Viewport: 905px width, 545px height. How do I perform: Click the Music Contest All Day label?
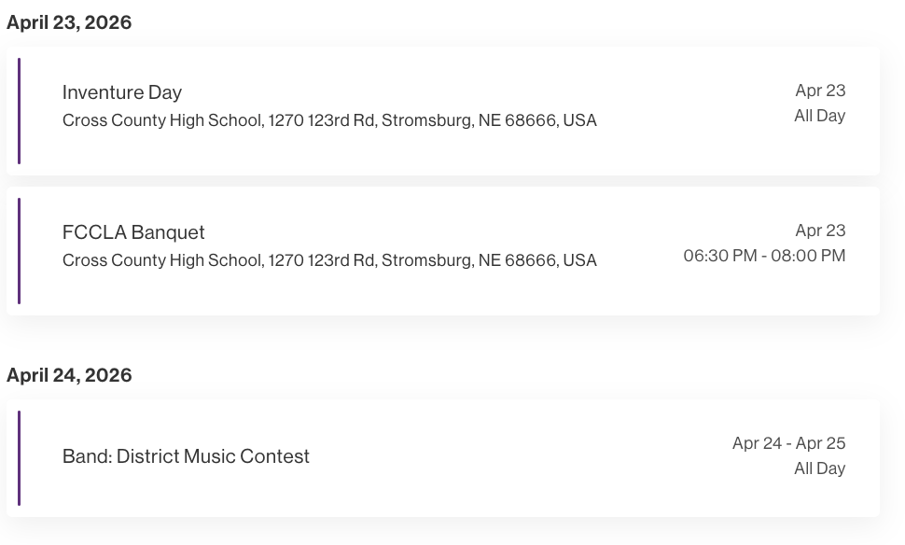819,468
